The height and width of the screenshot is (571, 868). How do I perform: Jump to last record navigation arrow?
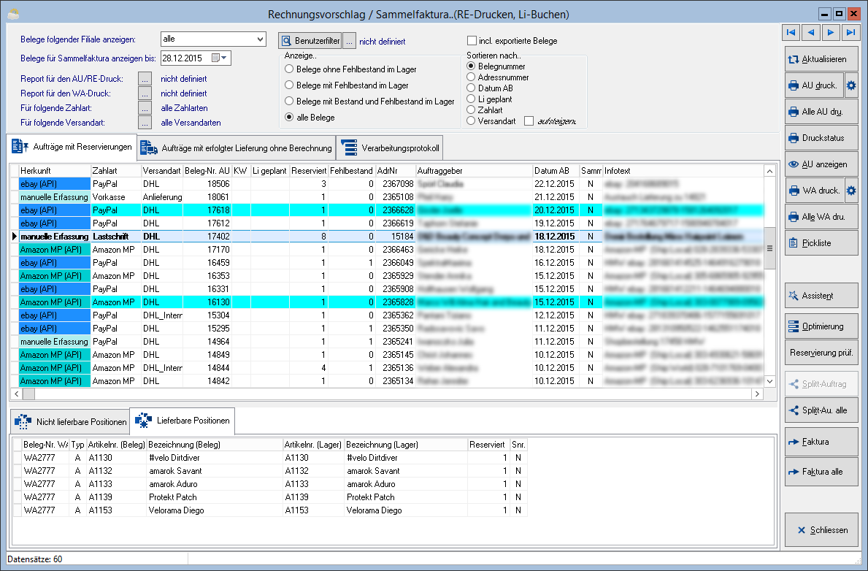[x=850, y=33]
